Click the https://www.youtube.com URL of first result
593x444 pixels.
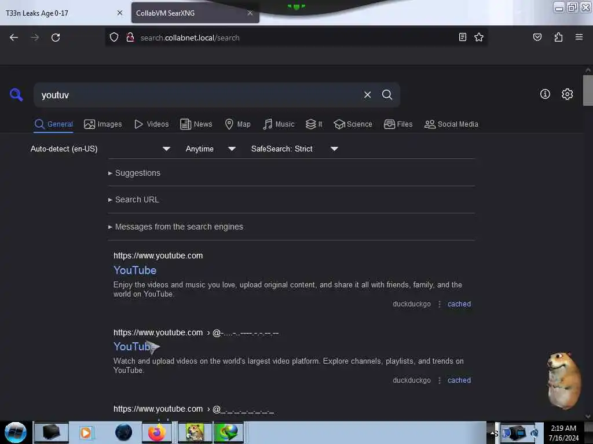[158, 256]
